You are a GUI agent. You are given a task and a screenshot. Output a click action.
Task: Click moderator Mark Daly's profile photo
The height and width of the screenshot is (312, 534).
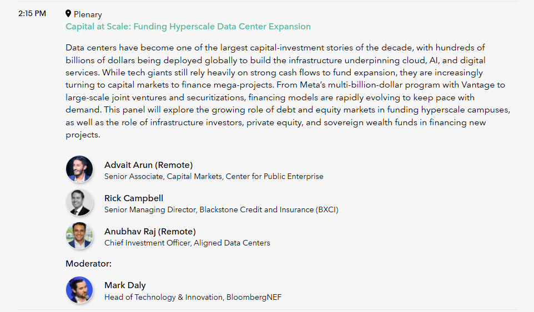[x=79, y=290]
